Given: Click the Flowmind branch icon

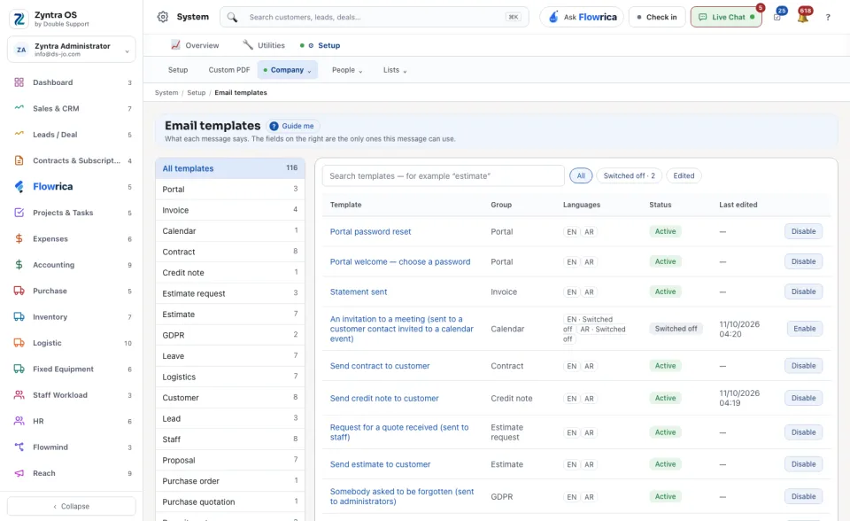Looking at the screenshot, I should pos(19,447).
